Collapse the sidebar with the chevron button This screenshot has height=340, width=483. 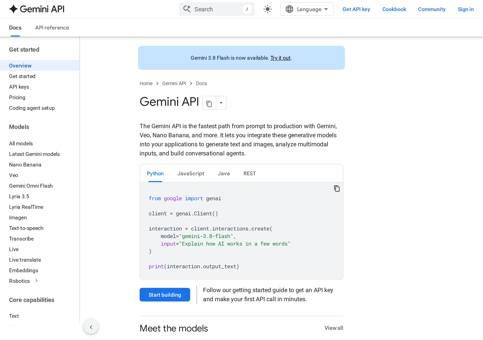click(x=91, y=327)
